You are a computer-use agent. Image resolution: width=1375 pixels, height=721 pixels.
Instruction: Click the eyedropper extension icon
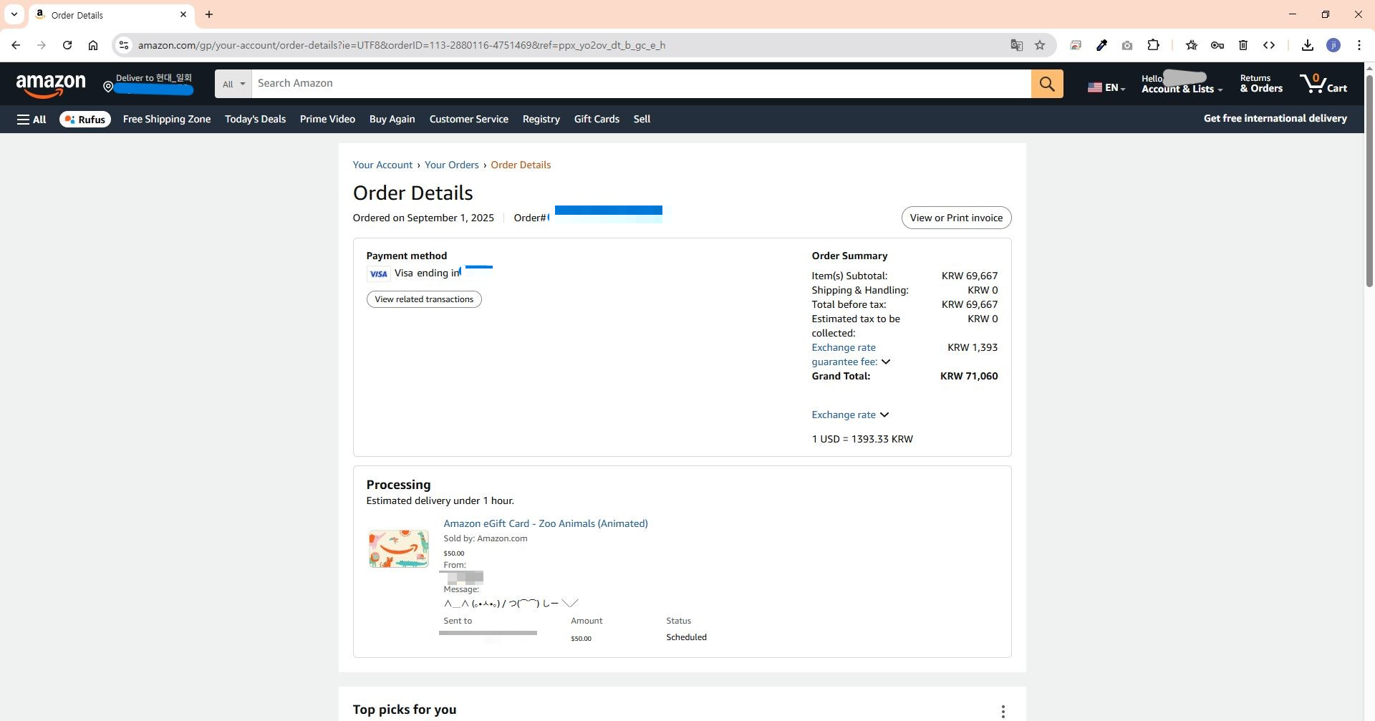[x=1101, y=45]
